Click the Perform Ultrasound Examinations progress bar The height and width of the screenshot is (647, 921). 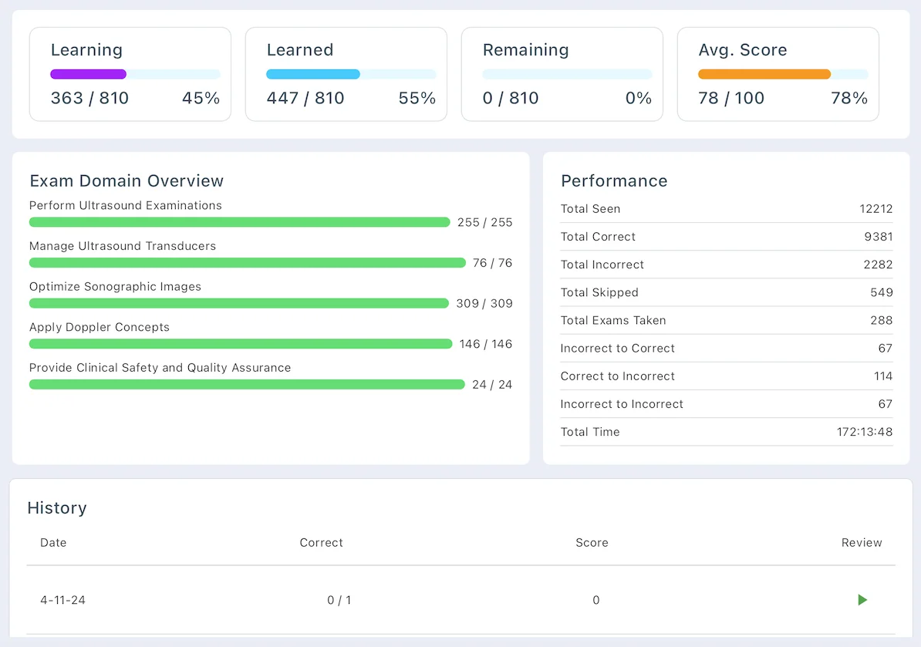click(239, 222)
